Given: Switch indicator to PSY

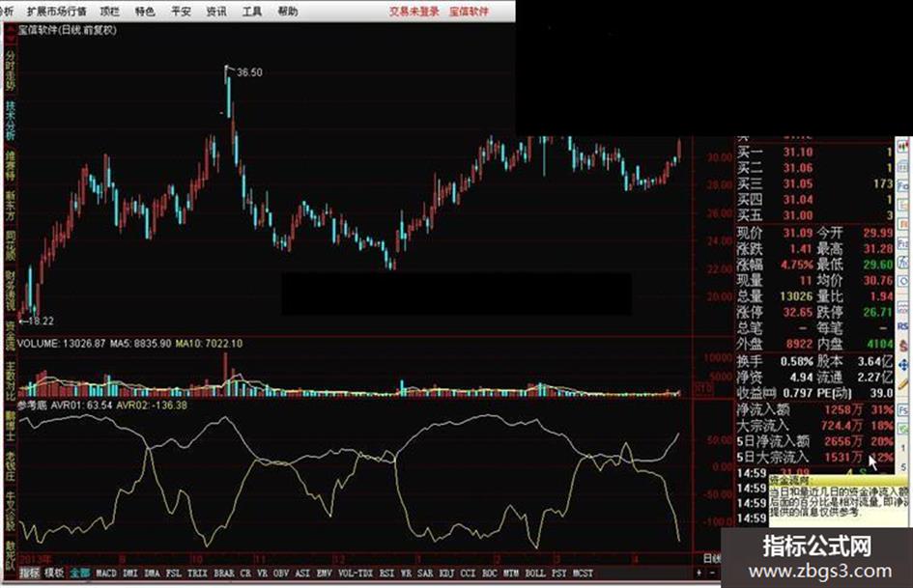Looking at the screenshot, I should [559, 573].
